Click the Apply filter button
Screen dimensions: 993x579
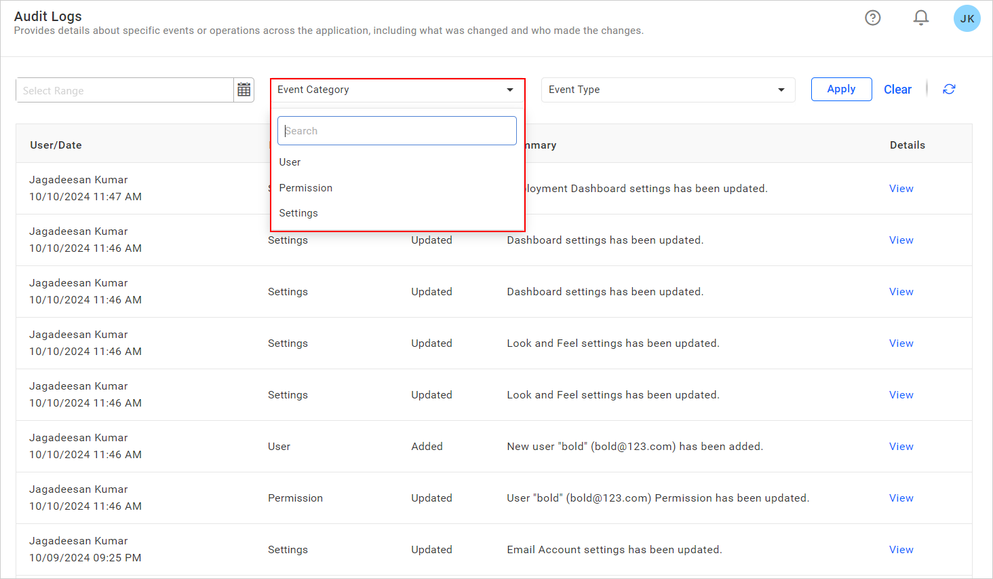pyautogui.click(x=841, y=90)
